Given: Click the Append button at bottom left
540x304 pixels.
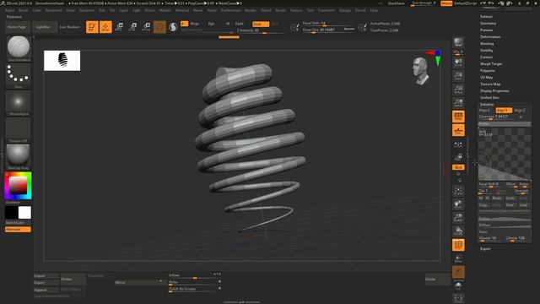Looking at the screenshot, I should point(46,290).
